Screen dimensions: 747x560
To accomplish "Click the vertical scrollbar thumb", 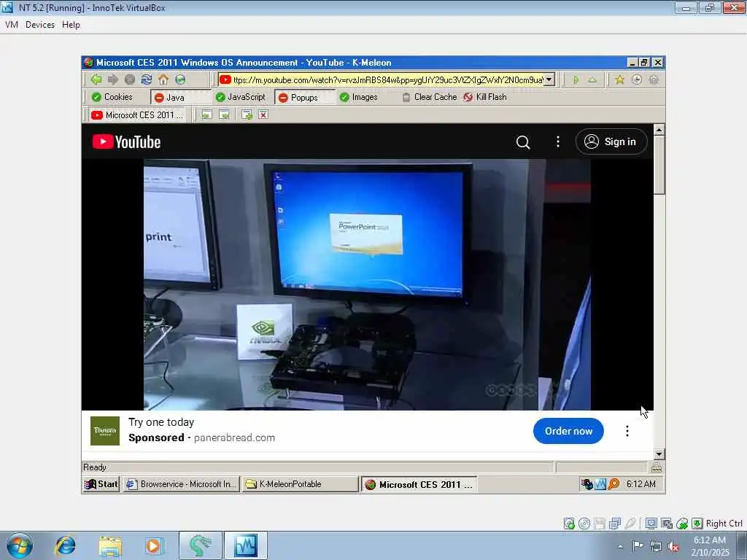I will [659, 165].
